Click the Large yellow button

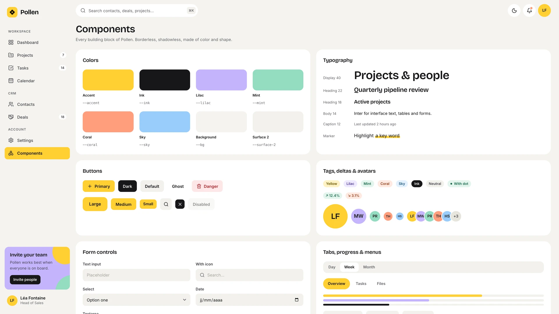pos(95,204)
